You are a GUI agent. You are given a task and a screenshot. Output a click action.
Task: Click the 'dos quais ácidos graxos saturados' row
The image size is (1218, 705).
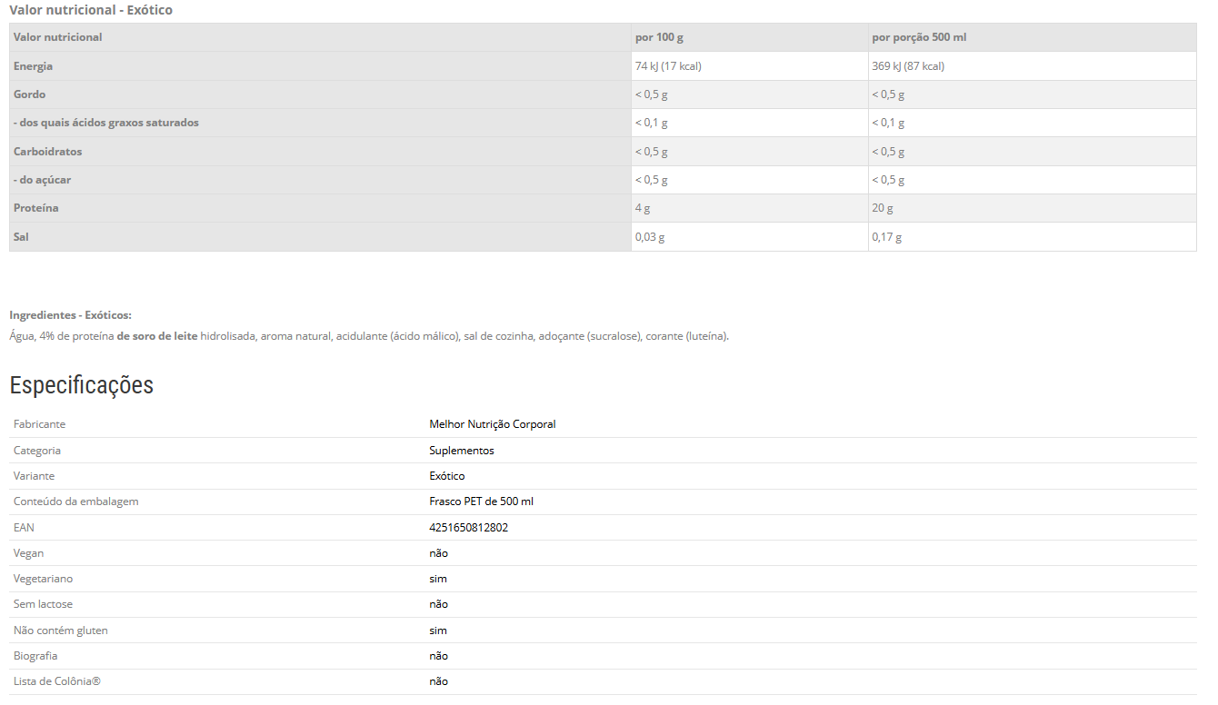tap(106, 123)
